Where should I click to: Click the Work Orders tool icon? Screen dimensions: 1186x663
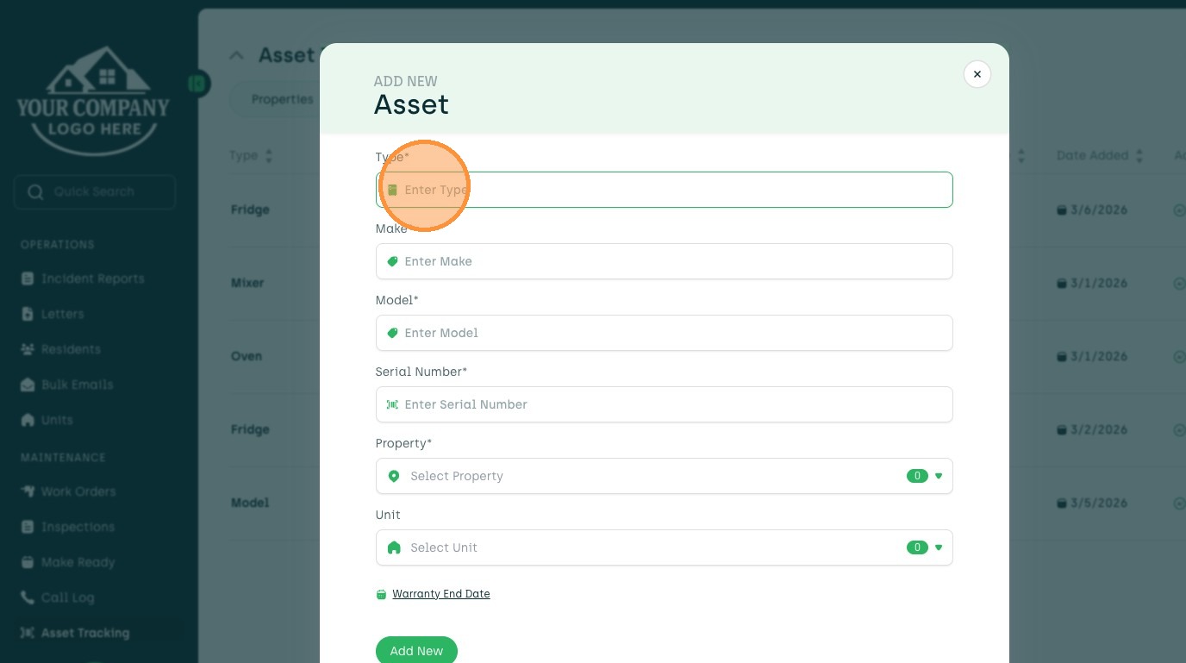27,492
